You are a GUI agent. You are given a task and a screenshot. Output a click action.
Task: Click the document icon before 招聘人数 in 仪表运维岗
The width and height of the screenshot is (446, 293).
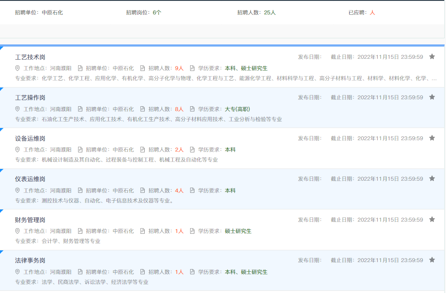(142, 190)
